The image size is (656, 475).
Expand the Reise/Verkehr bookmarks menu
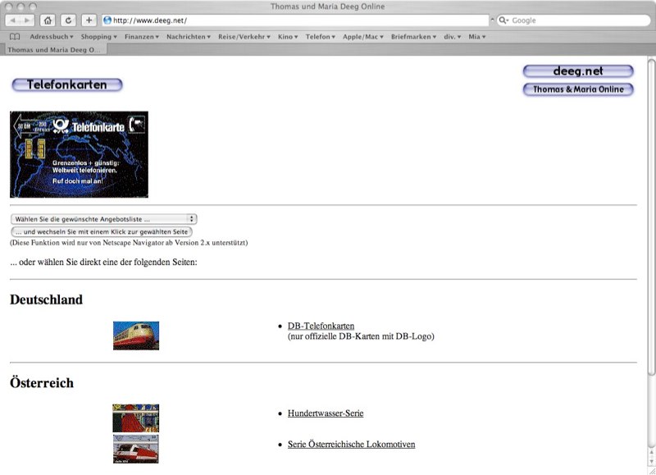pos(243,37)
